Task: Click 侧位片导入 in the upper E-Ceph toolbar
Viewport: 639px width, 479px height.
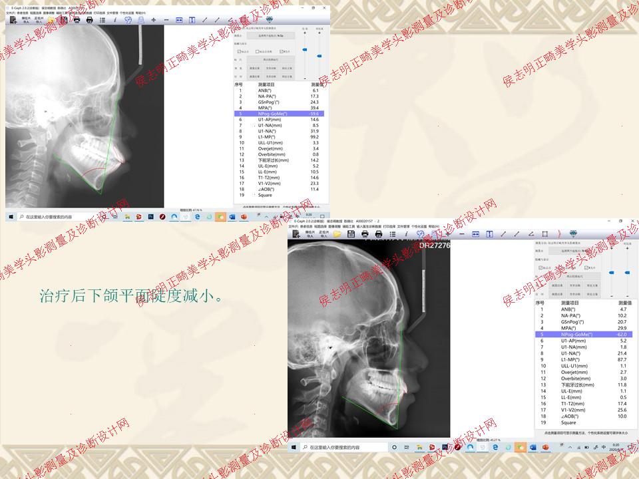Action: point(26,19)
